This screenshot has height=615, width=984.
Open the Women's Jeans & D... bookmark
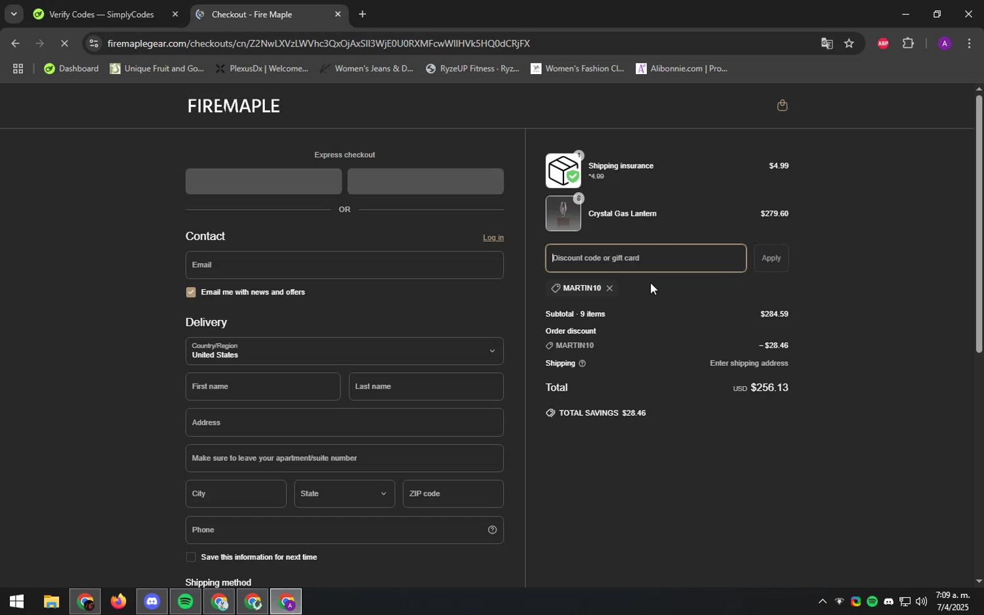pyautogui.click(x=367, y=69)
